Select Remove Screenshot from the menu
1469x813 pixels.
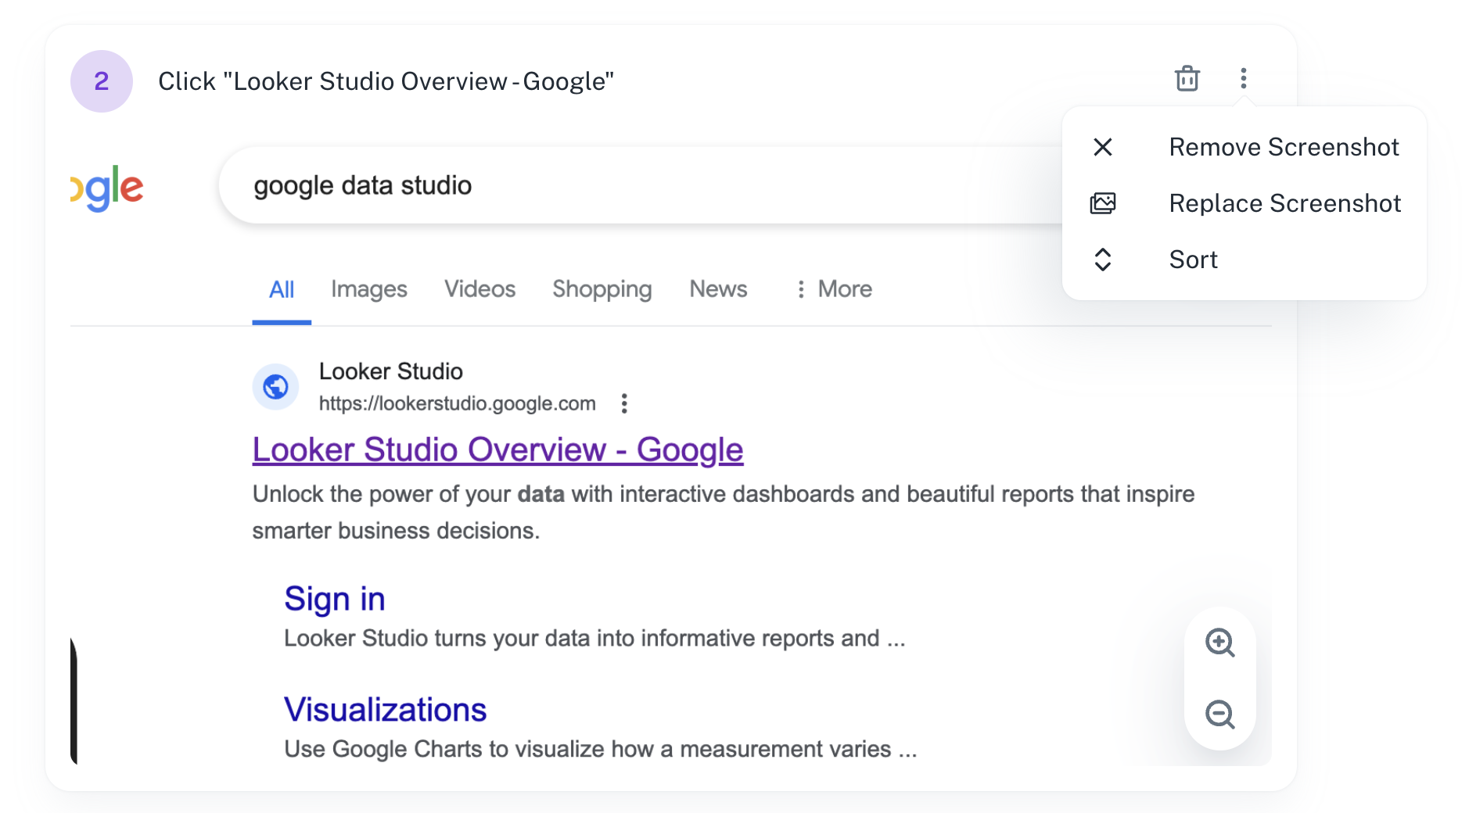click(x=1244, y=147)
